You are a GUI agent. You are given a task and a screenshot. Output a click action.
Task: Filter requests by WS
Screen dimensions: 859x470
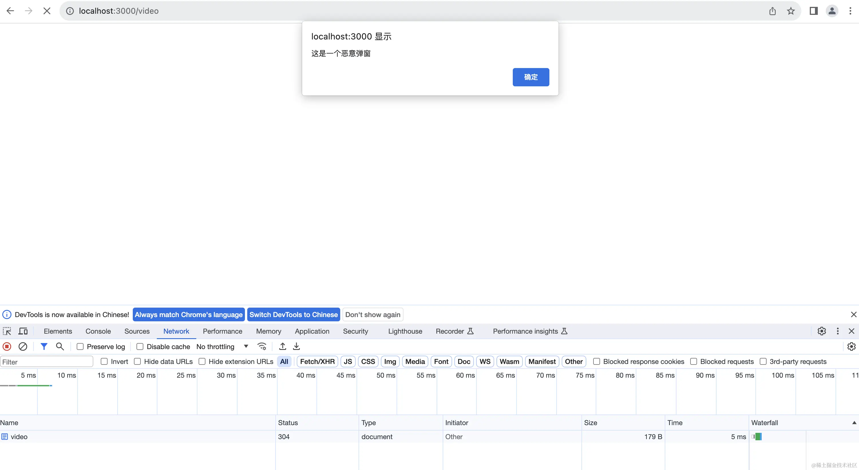(485, 361)
